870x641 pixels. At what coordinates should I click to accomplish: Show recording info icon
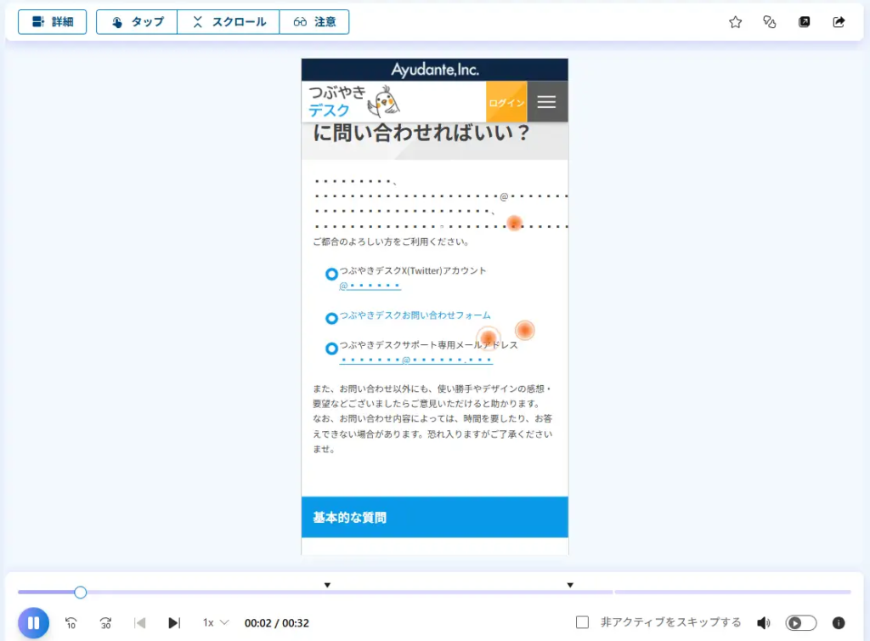click(839, 623)
